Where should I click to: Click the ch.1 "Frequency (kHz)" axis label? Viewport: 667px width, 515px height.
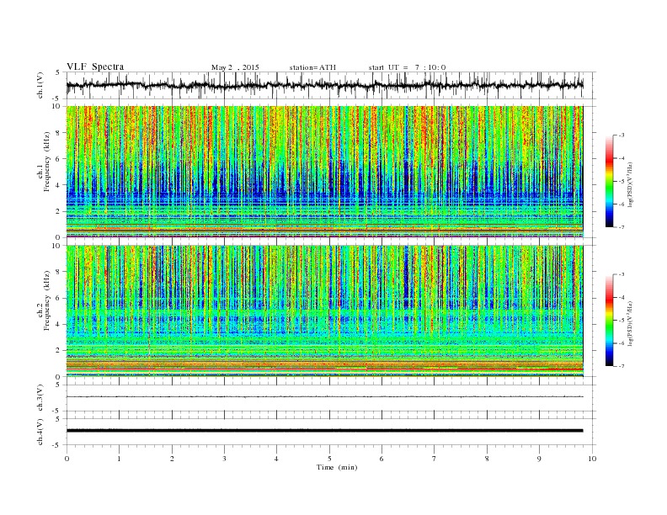pos(46,162)
